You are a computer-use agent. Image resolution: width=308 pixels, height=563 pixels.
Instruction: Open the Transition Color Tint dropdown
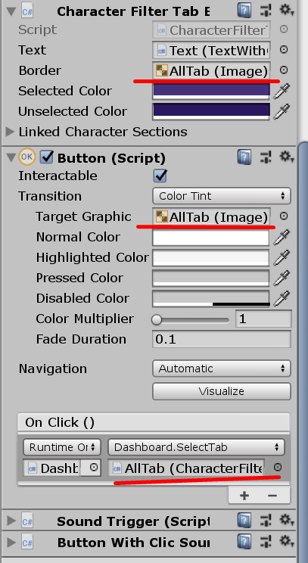coord(222,196)
